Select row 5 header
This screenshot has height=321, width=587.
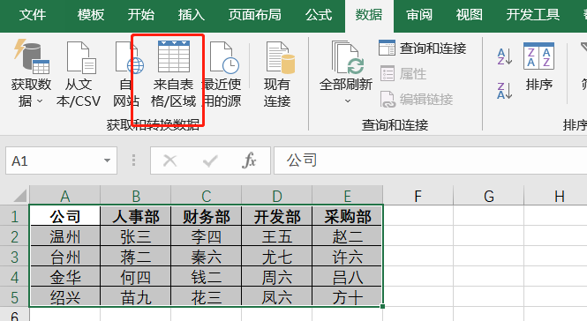coord(15,296)
